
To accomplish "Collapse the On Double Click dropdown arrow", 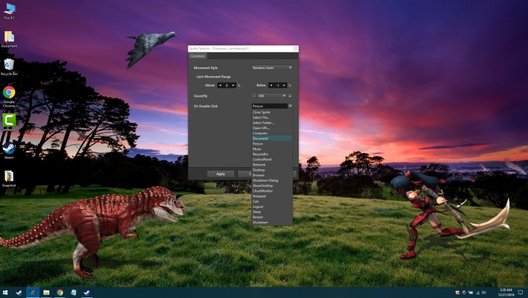I will 290,106.
